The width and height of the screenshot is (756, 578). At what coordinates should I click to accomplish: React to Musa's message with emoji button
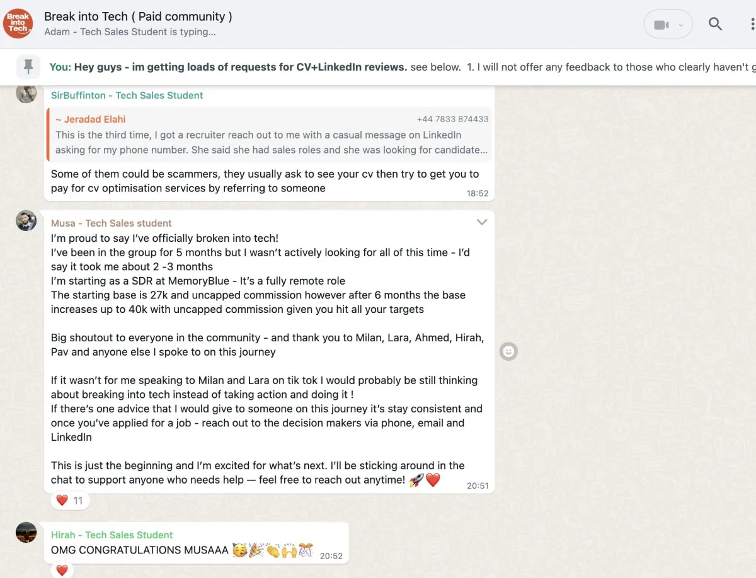[508, 351]
